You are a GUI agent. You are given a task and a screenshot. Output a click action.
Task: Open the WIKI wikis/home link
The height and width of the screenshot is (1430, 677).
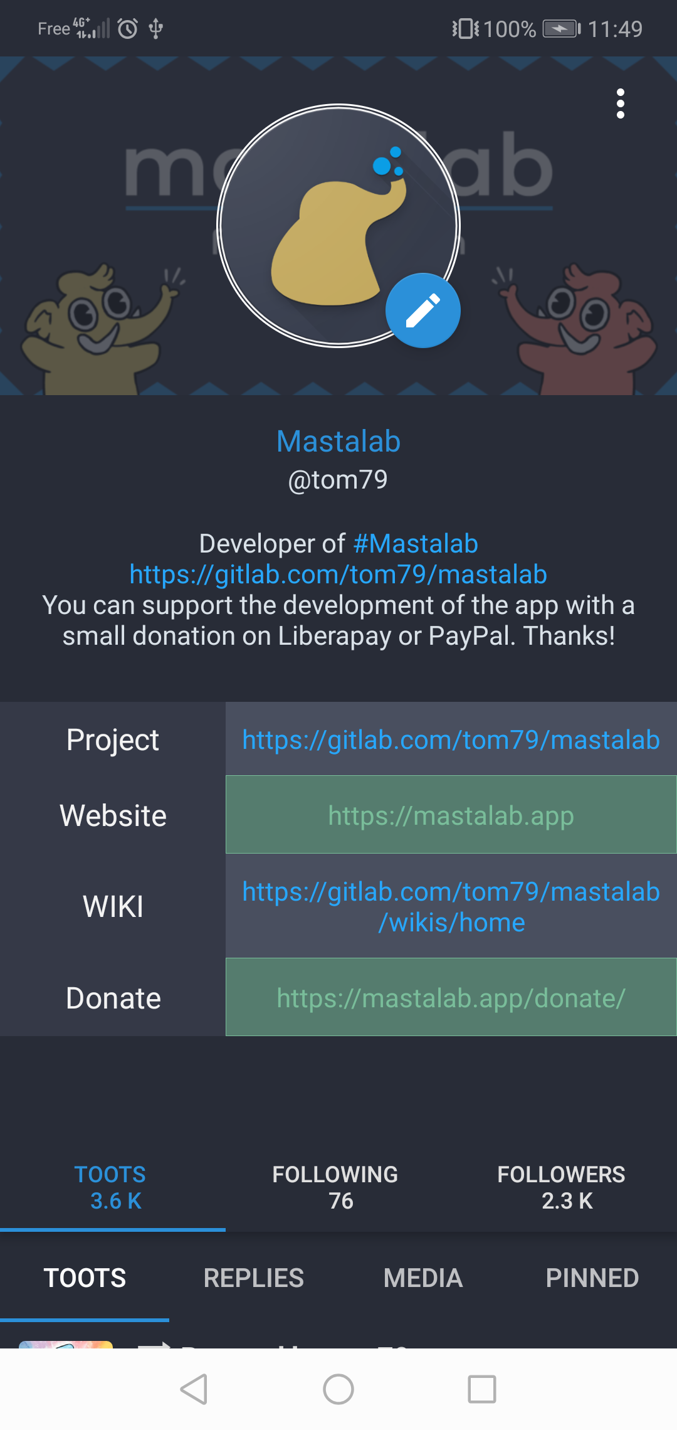pos(451,907)
